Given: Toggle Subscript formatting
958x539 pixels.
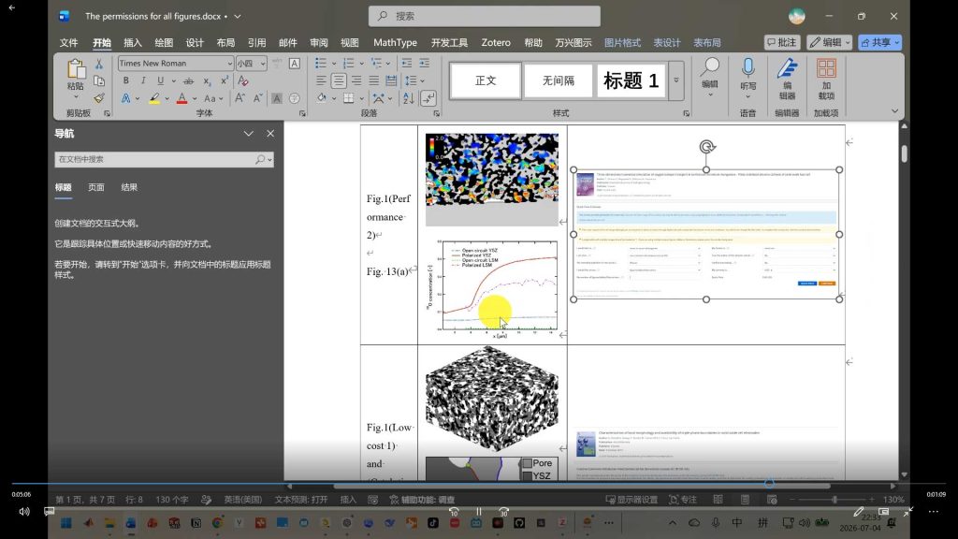Looking at the screenshot, I should pyautogui.click(x=207, y=80).
